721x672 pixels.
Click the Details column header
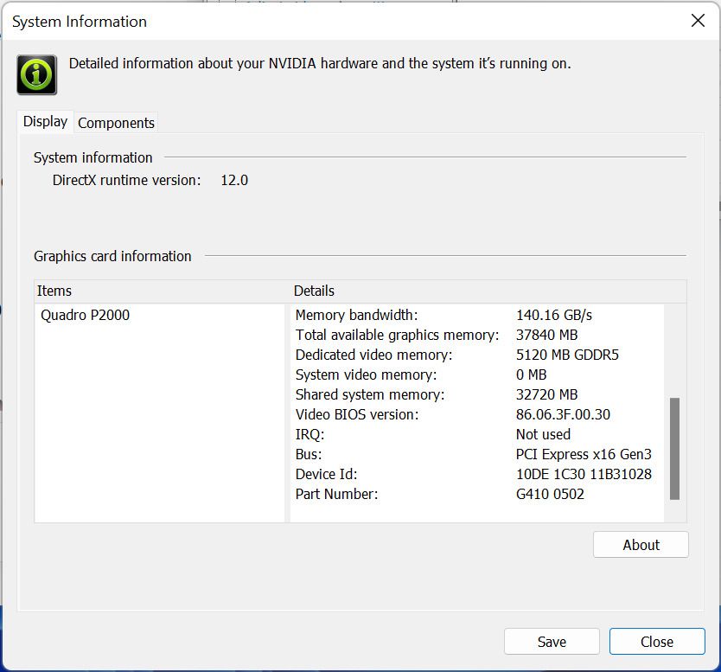[x=488, y=291]
